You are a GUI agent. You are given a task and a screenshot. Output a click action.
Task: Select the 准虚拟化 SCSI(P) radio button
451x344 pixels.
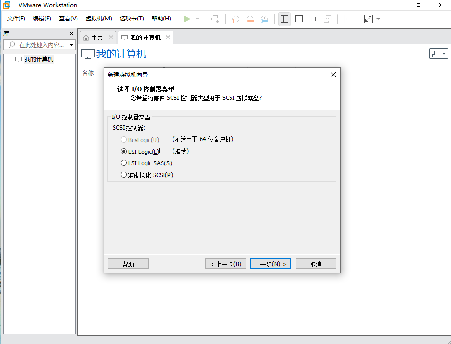tap(124, 174)
